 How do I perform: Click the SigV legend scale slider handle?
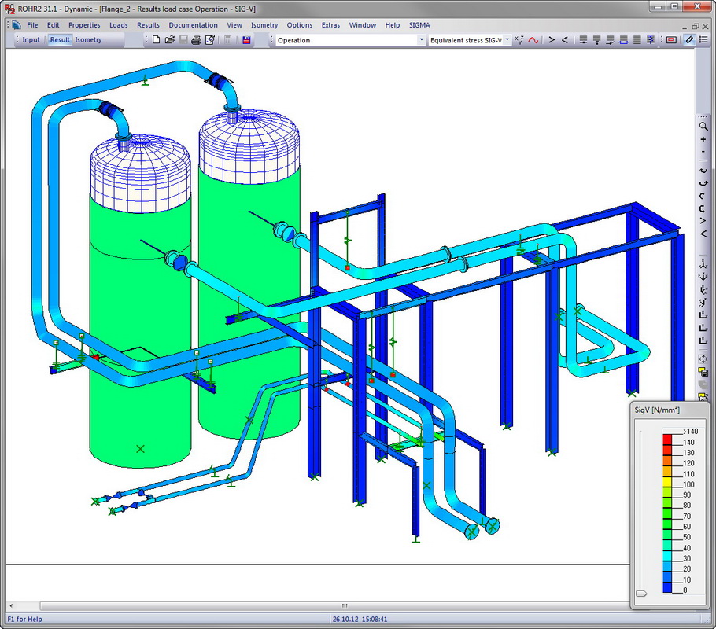pyautogui.click(x=643, y=594)
